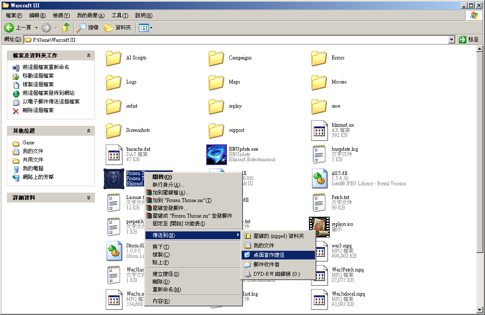
Task: Click 刪除這個檔案 link in task panel
Action: (x=38, y=110)
